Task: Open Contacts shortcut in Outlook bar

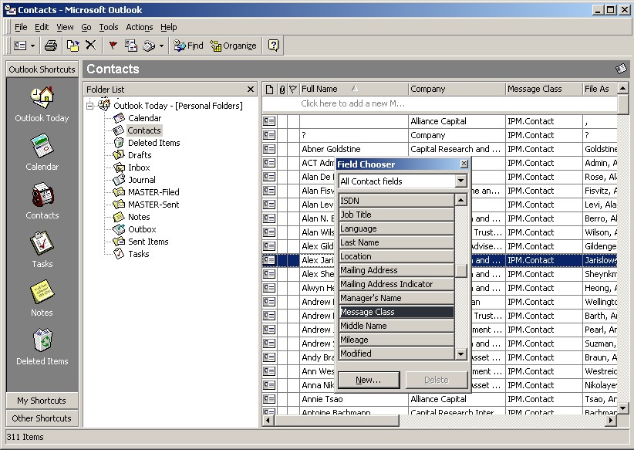Action: tap(42, 201)
